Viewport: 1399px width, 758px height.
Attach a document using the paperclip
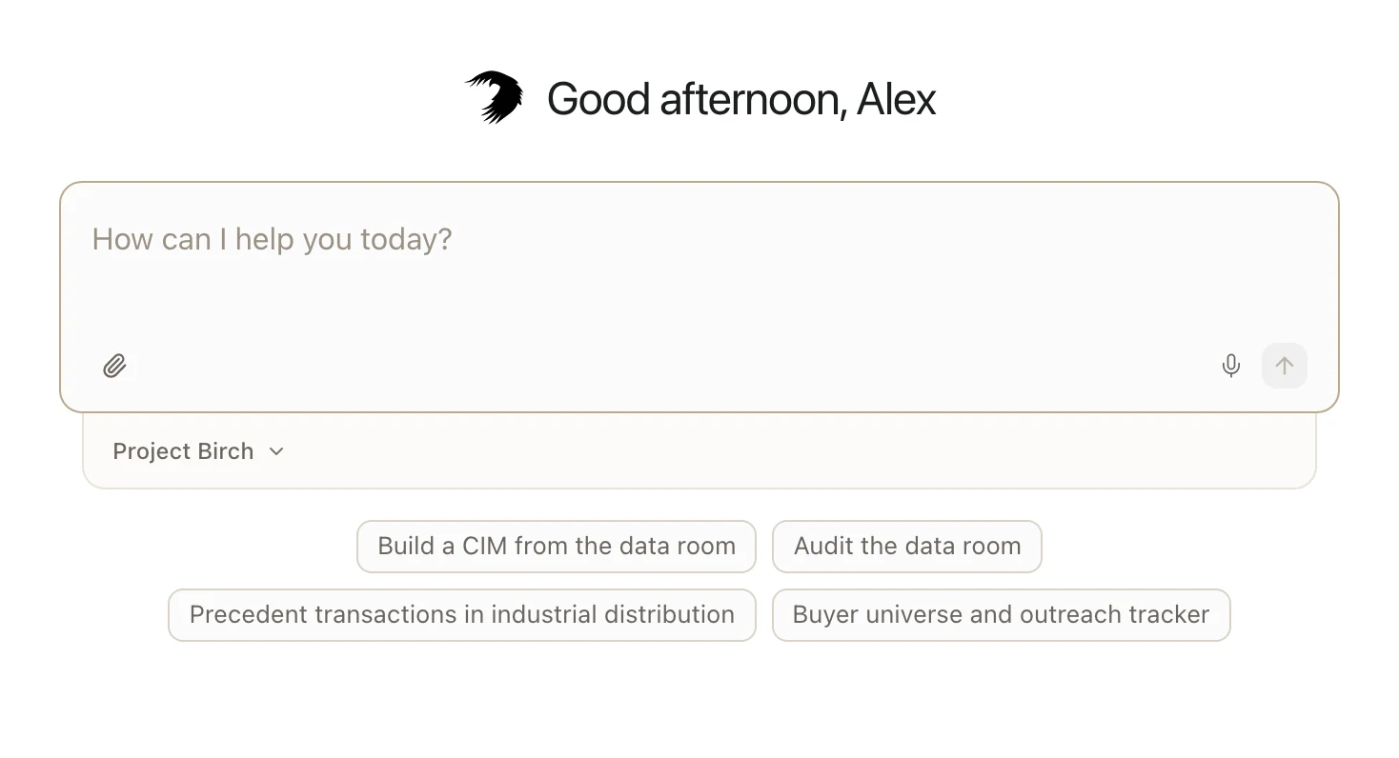click(x=114, y=366)
